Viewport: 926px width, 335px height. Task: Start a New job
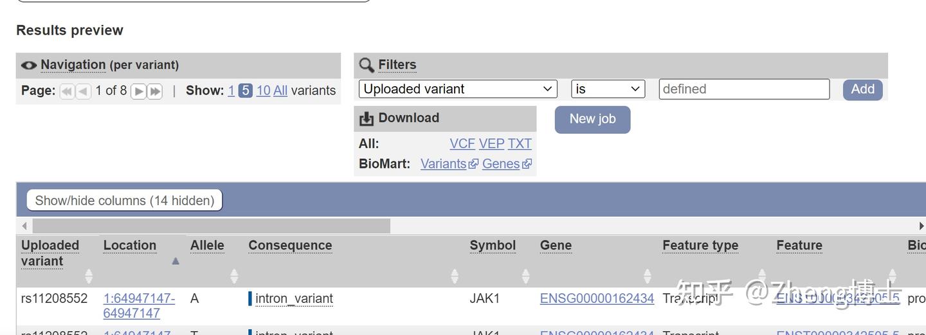592,119
